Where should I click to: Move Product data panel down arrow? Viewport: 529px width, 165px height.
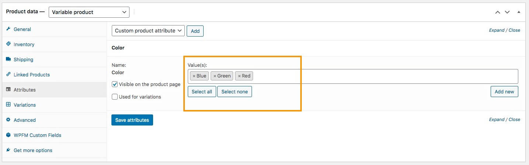click(507, 12)
